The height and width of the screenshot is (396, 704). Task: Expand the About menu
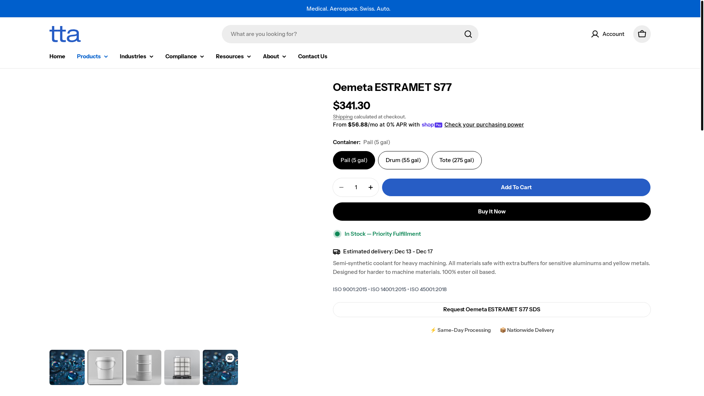point(274,56)
